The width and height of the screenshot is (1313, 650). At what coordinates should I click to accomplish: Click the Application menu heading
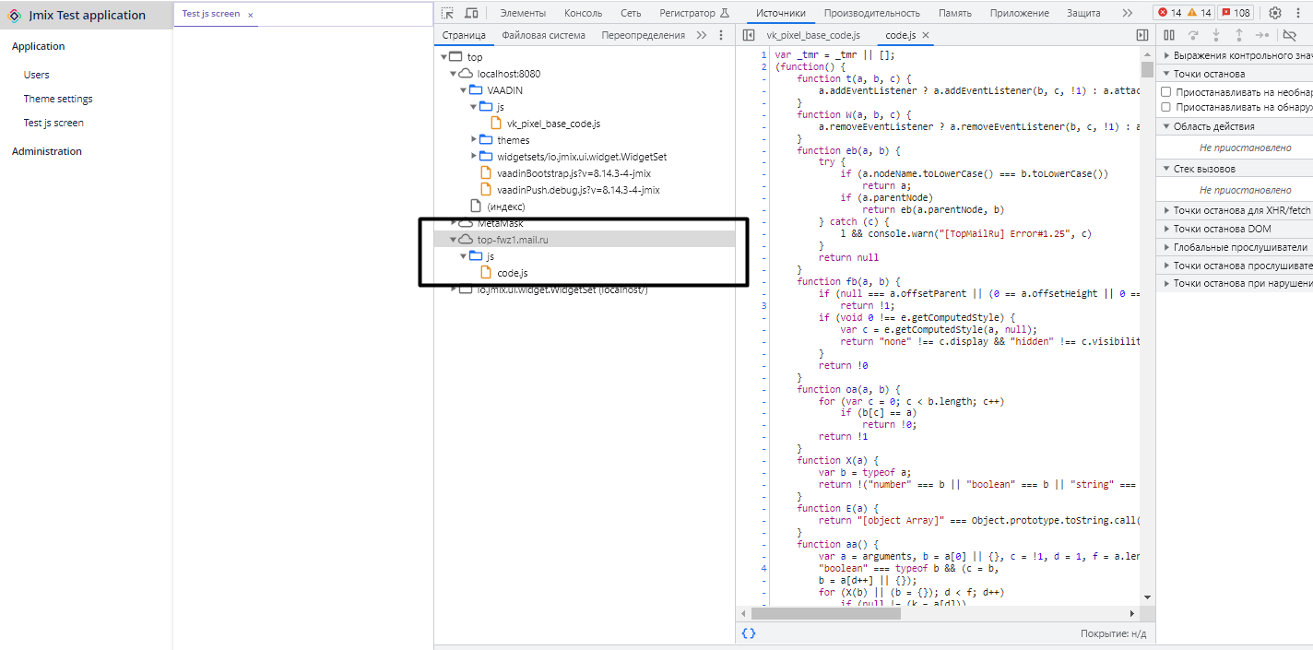coord(38,46)
